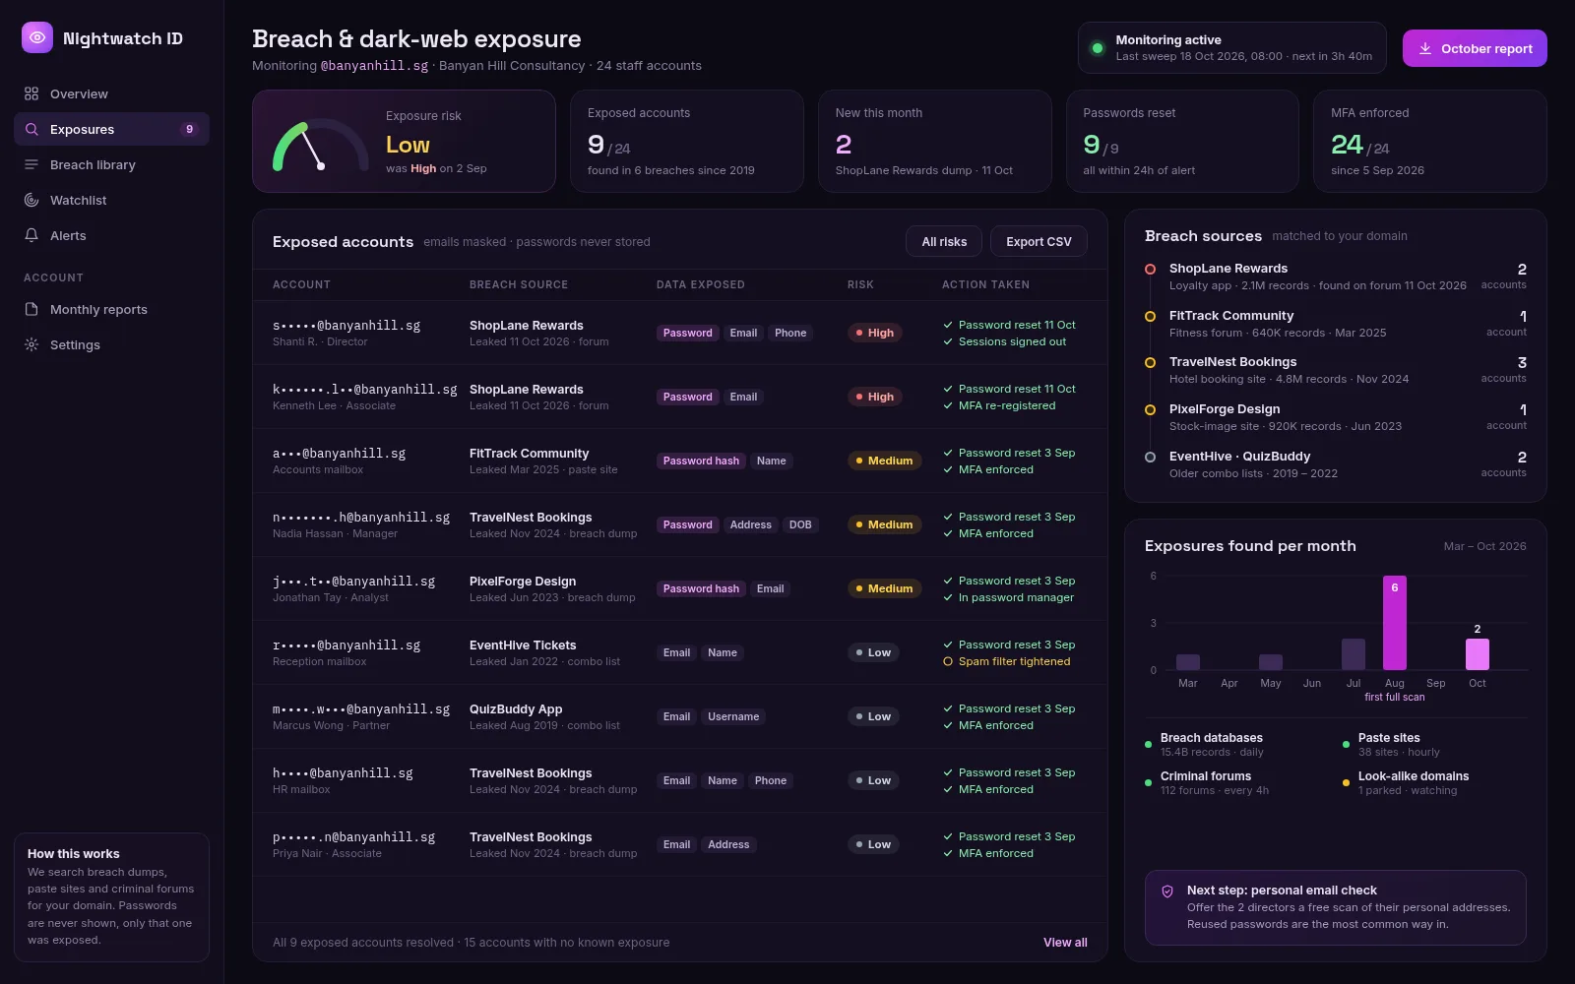Open the Shanti R. Director account row
The image size is (1575, 984).
680,333
